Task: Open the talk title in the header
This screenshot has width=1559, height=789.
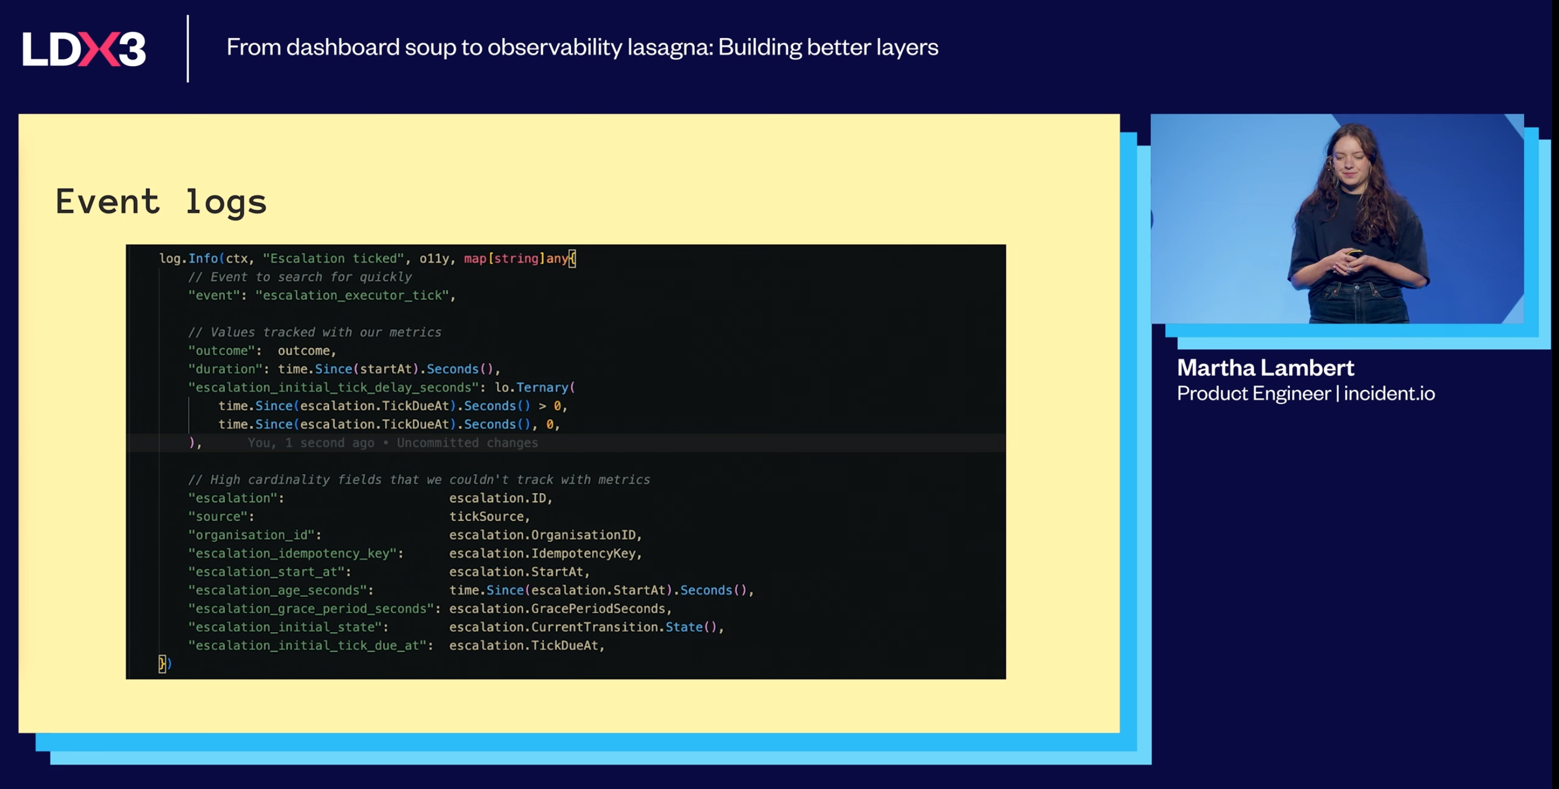Action: [582, 47]
